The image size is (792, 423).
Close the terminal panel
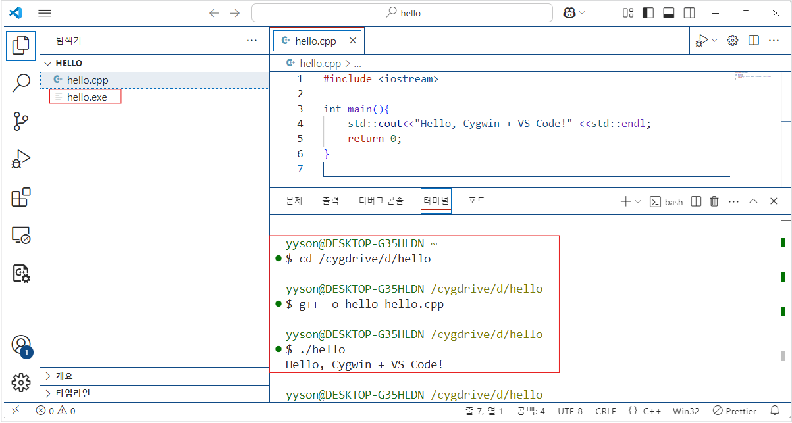click(774, 201)
